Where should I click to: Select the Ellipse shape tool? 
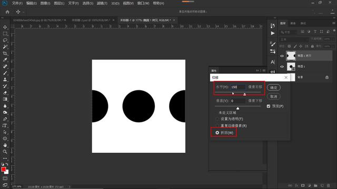[5, 139]
